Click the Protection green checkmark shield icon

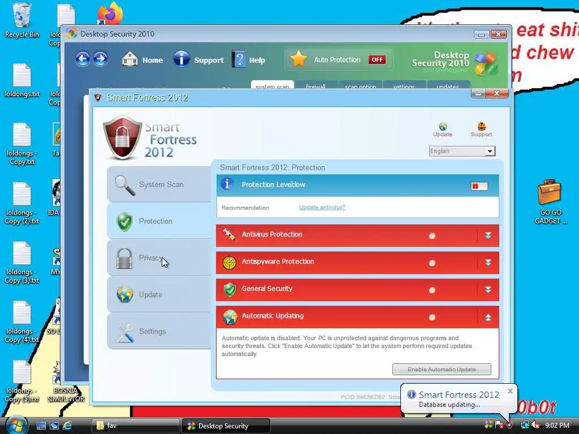tap(124, 222)
